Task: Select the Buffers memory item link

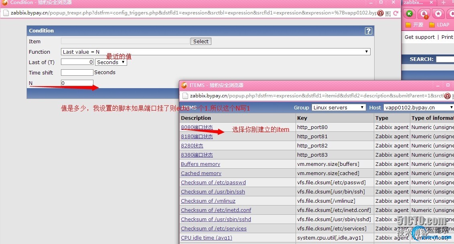Action: pyautogui.click(x=201, y=164)
